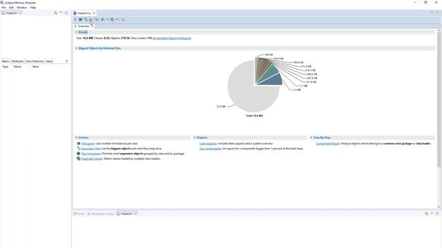Click the 12.6 MB pie label
This screenshot has height=248, width=442.
tap(221, 107)
